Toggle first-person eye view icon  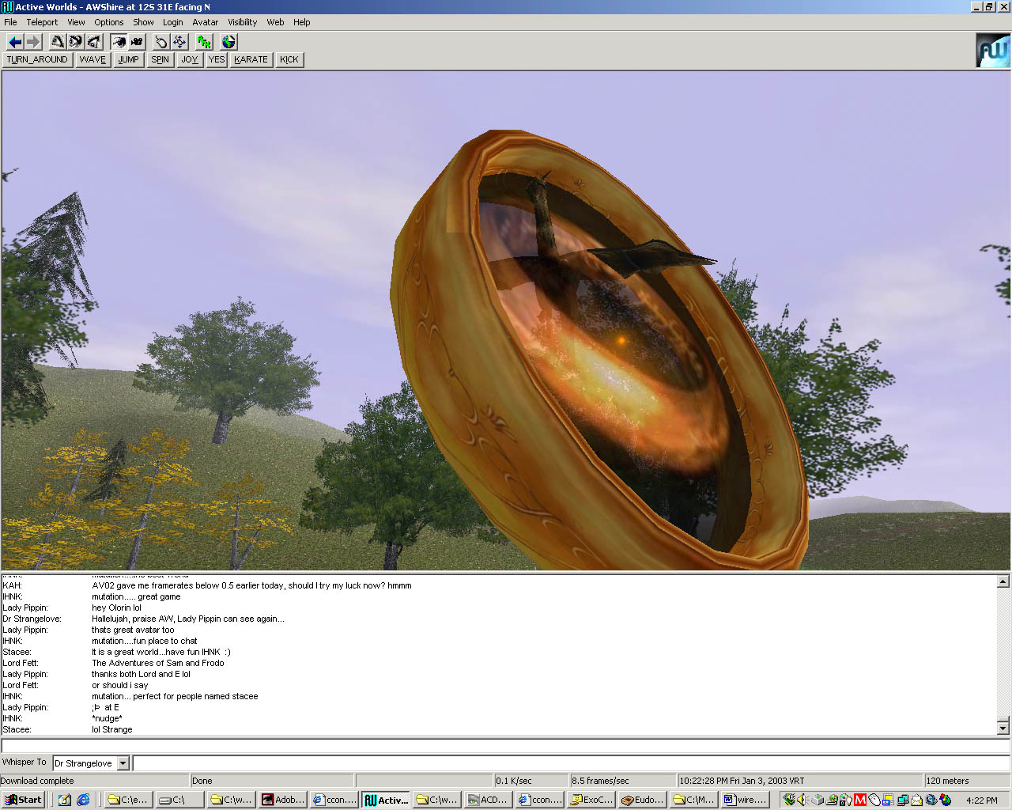pos(119,42)
